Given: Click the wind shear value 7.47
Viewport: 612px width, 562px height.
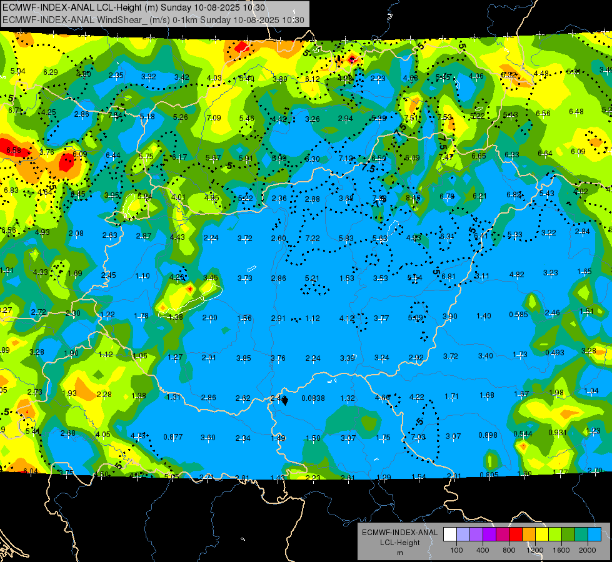Looking at the screenshot, I should (446, 157).
